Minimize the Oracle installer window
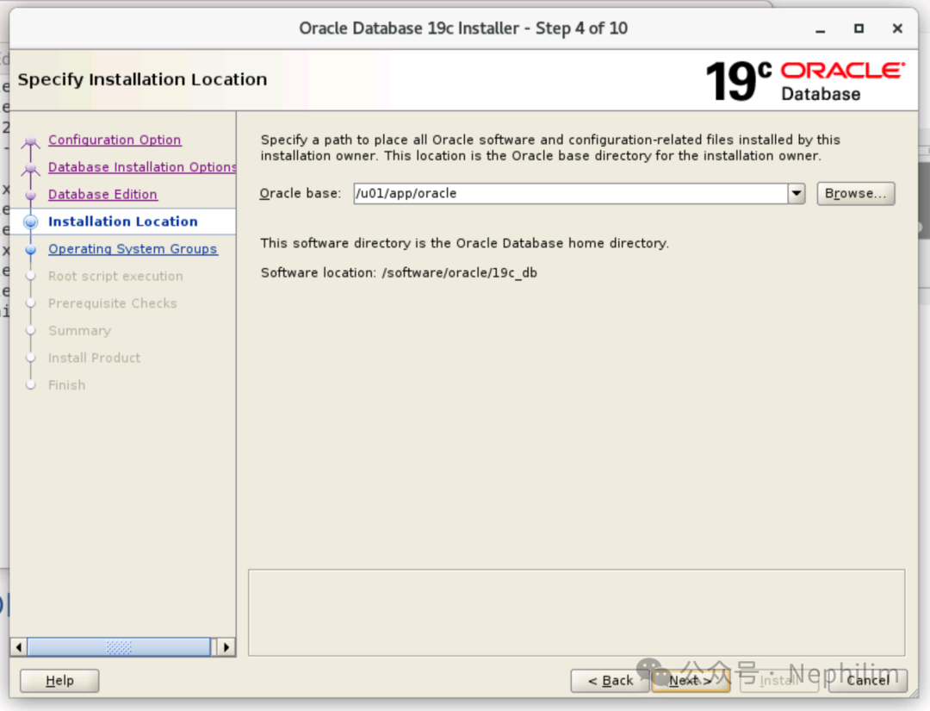930x711 pixels. [821, 29]
